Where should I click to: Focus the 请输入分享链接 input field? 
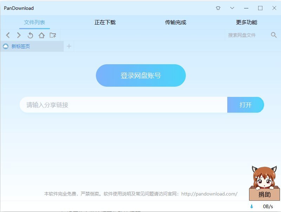pos(123,105)
